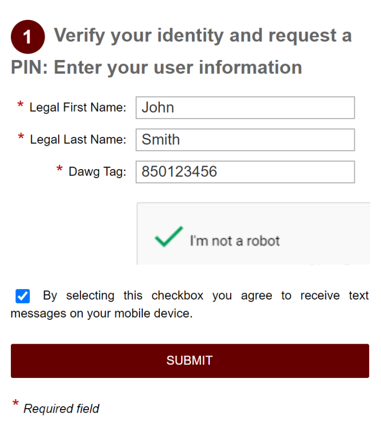Image resolution: width=381 pixels, height=428 pixels.
Task: Click the "I'm not a robot" text
Action: pos(234,241)
